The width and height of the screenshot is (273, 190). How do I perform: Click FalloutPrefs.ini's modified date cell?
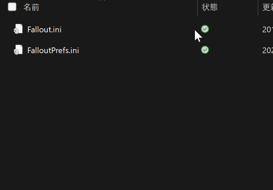[x=267, y=50]
